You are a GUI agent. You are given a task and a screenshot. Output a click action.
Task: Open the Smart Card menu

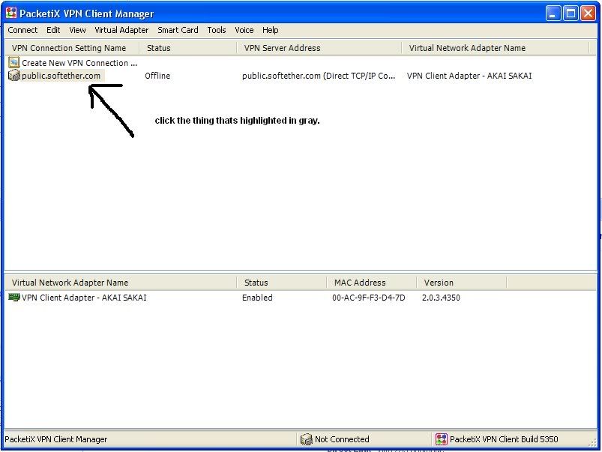point(178,30)
